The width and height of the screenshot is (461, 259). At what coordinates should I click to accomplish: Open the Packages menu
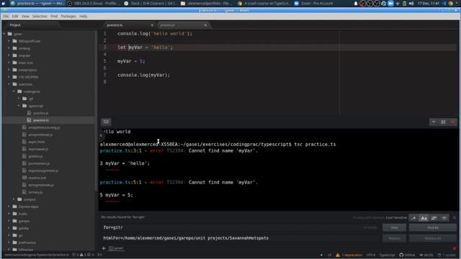coord(68,16)
